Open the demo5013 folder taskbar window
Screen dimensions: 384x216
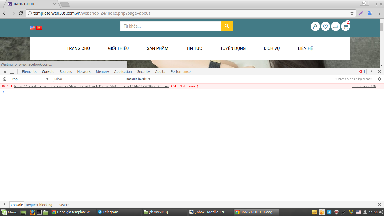pos(165,212)
